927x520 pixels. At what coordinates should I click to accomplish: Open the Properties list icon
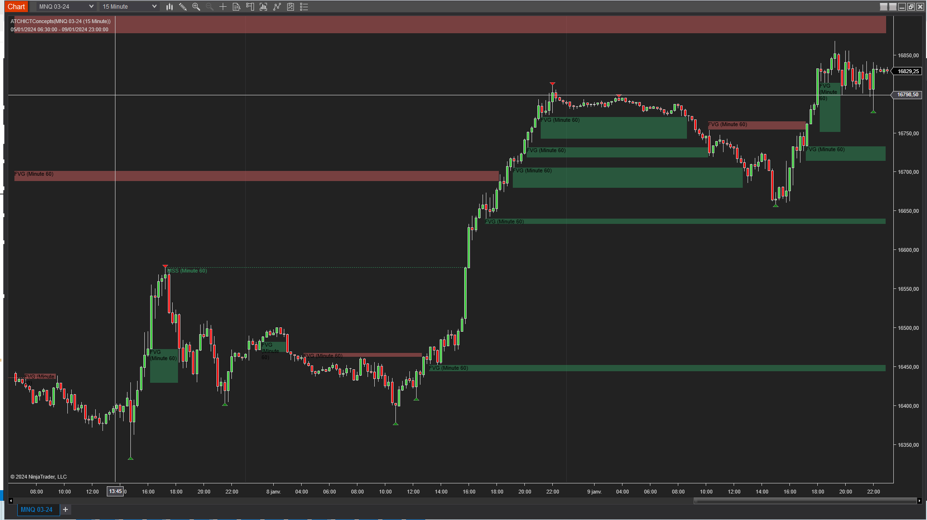pyautogui.click(x=304, y=7)
